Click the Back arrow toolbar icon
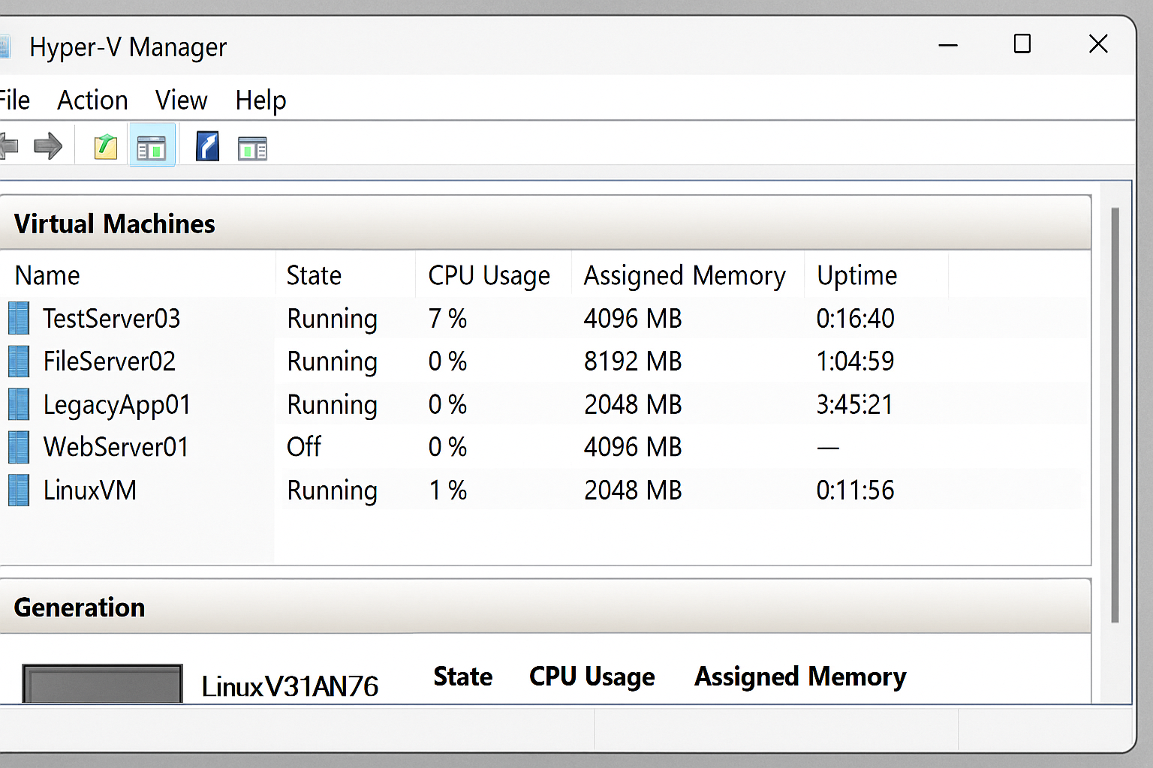The height and width of the screenshot is (768, 1153). pos(8,146)
